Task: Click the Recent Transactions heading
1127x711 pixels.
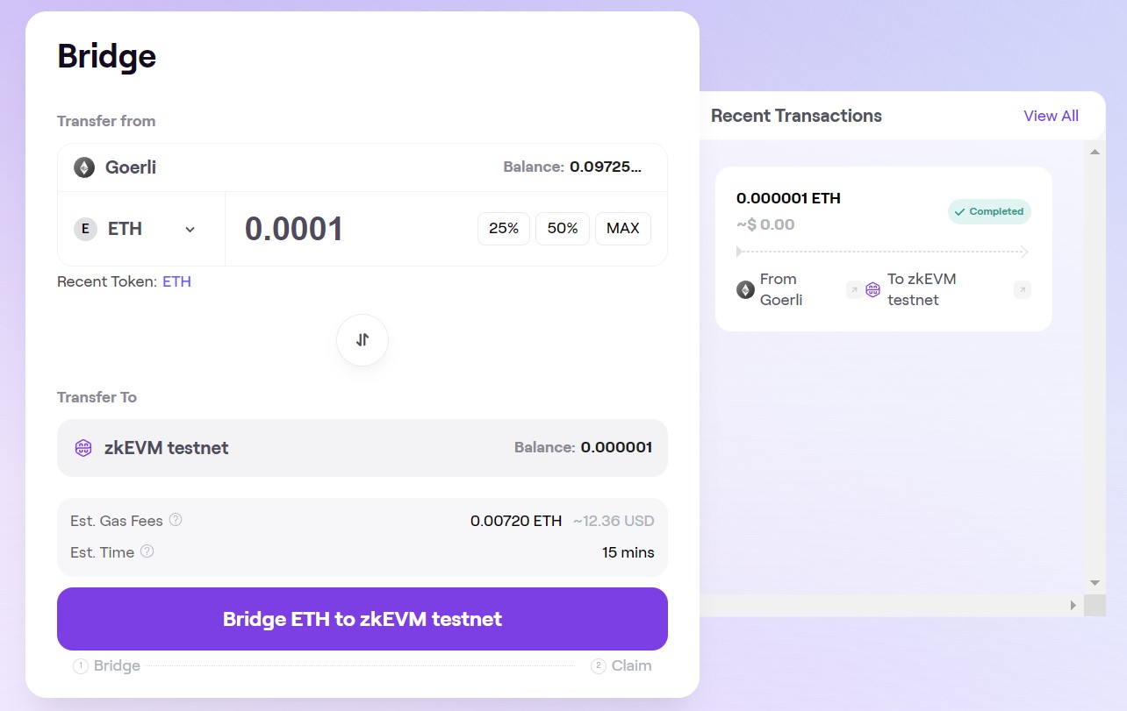Action: [796, 116]
